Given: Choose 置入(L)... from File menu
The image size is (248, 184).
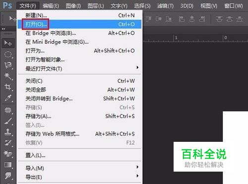Looking at the screenshot, I should (79, 155).
